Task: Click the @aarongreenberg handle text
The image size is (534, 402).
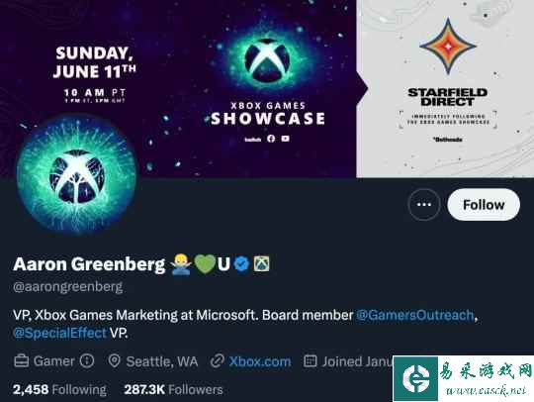Action: click(68, 287)
